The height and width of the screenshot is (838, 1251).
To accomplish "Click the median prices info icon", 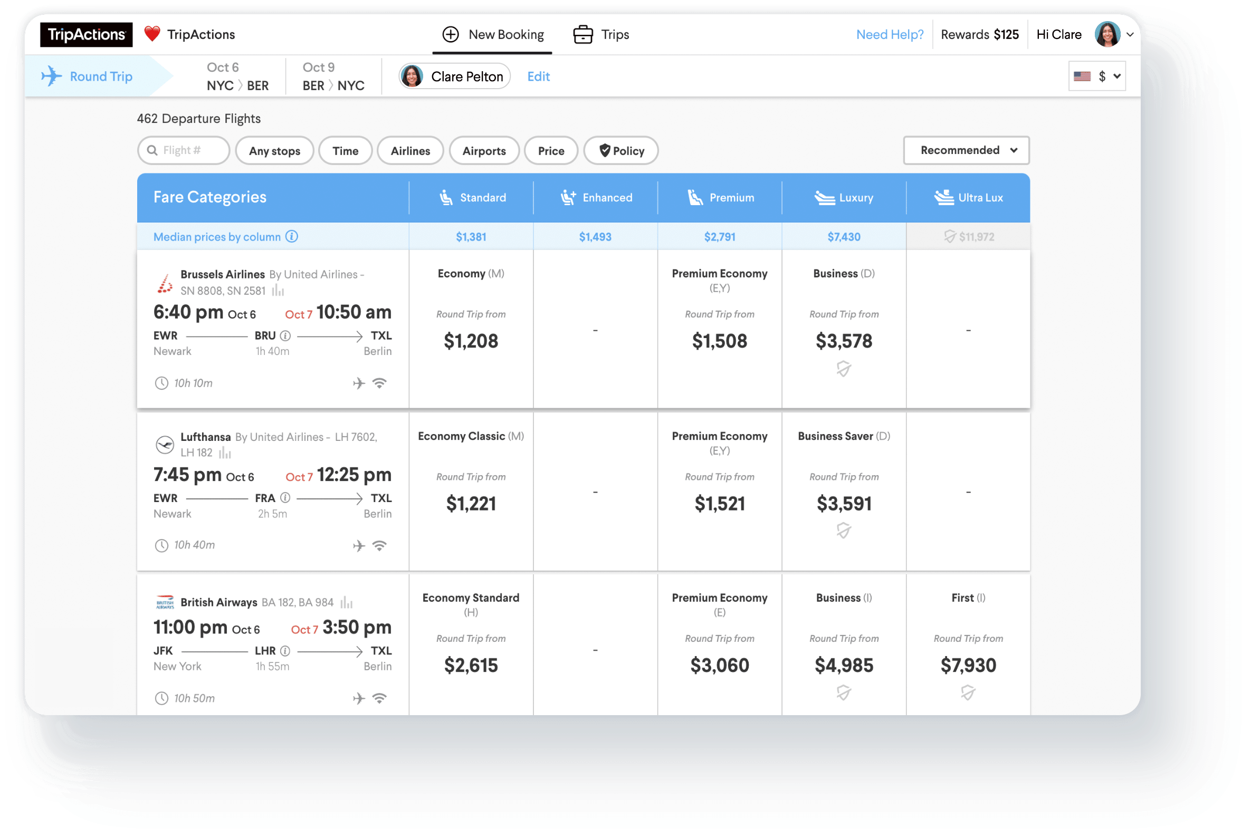I will [x=291, y=237].
